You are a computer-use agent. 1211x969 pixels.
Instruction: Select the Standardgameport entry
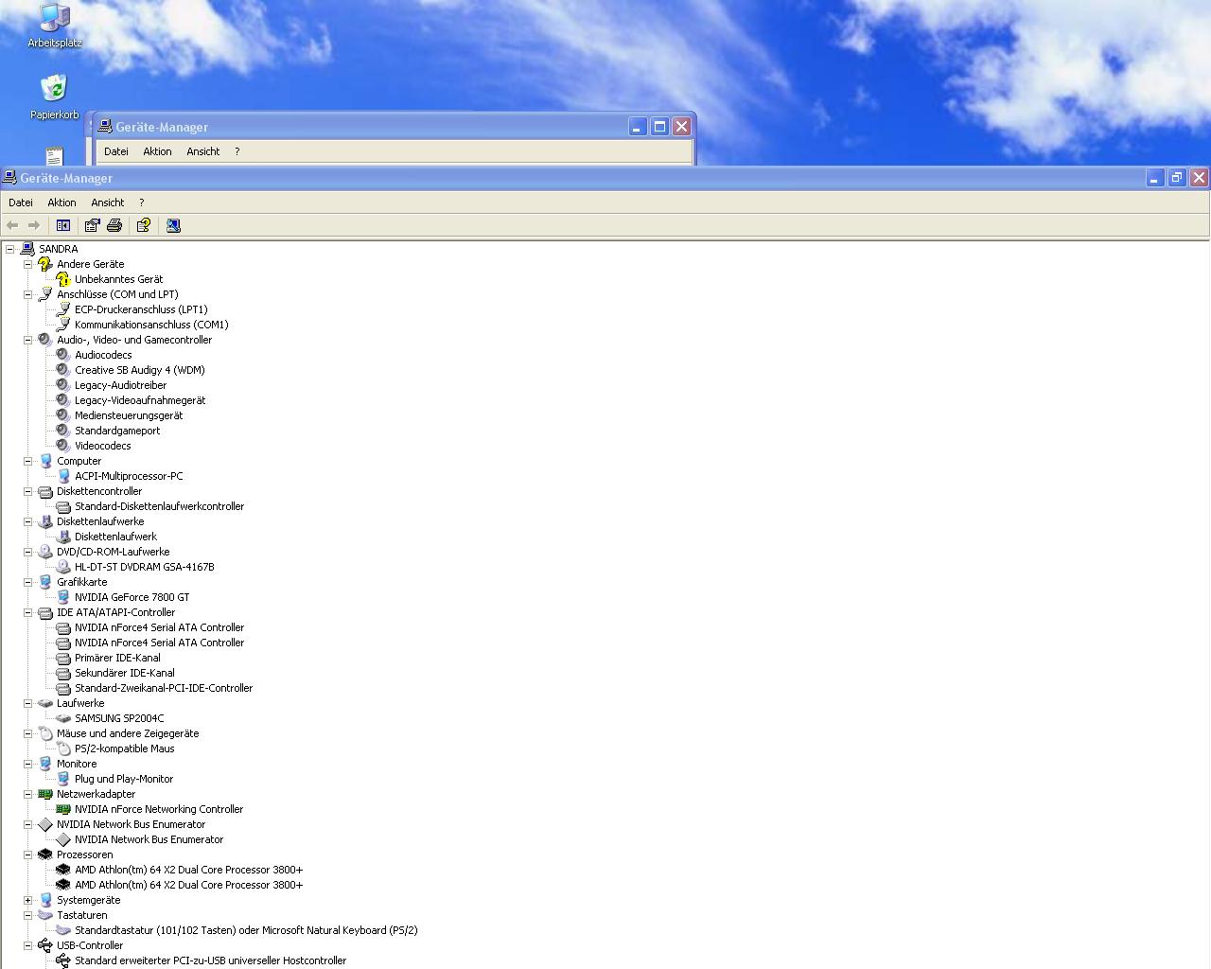pos(117,431)
